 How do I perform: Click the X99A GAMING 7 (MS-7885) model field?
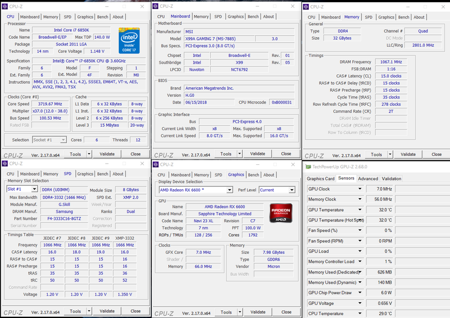coord(218,39)
